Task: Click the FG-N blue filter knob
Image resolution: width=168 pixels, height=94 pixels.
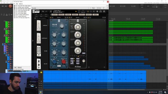Action: pyautogui.click(x=54, y=62)
